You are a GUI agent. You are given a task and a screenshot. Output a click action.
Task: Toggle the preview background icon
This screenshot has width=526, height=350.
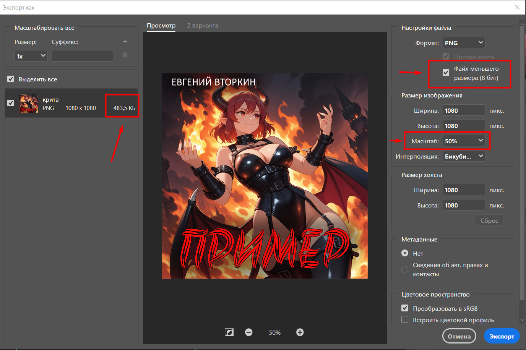[229, 332]
